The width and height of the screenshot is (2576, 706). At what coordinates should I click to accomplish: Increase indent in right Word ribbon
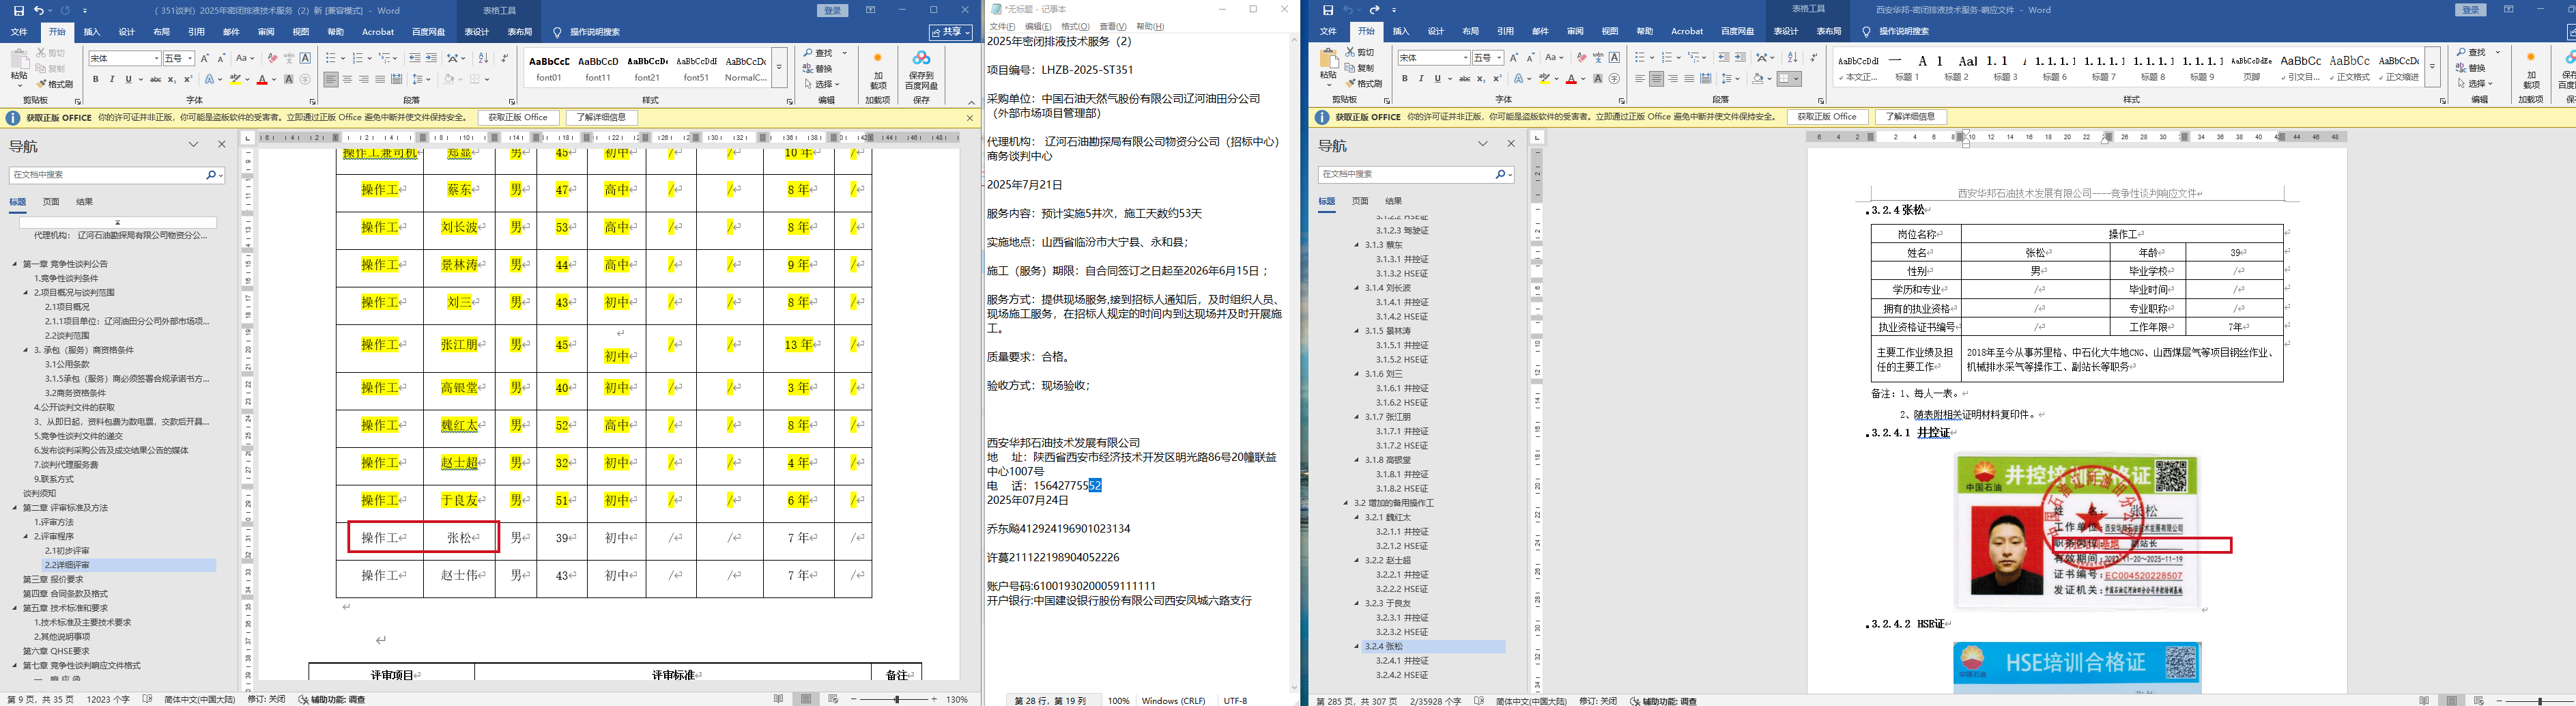(1741, 58)
